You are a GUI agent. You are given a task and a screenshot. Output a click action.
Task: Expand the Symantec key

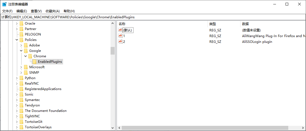coord(17,100)
